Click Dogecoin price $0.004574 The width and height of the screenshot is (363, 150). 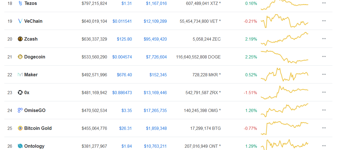click(122, 57)
